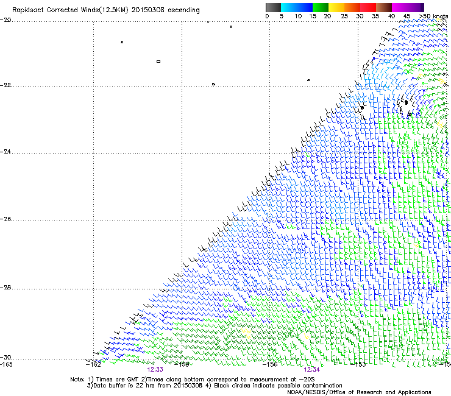Click the 12:34 time label
The image size is (451, 396).
click(x=312, y=370)
